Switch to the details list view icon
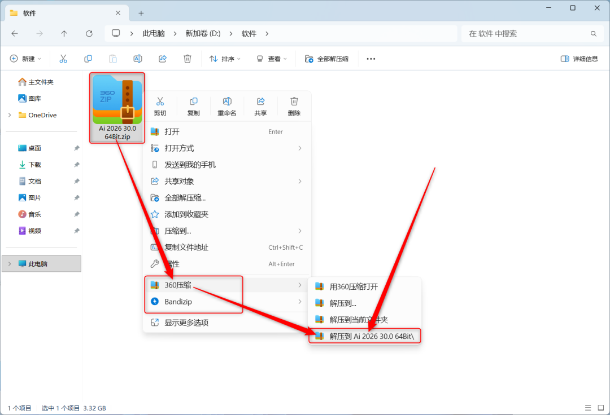Viewport: 610px width, 415px height. (x=588, y=408)
